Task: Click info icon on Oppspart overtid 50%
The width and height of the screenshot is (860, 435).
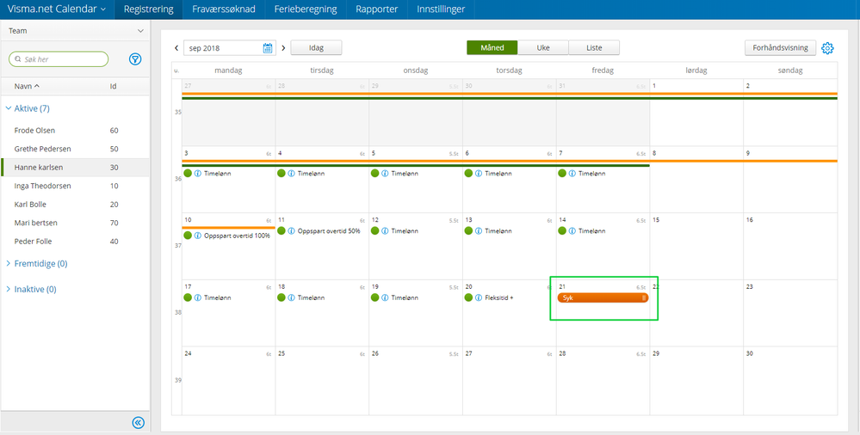Action: coord(291,230)
